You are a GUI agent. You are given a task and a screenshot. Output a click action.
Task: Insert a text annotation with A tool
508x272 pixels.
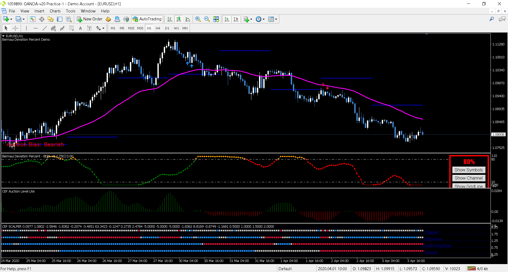tap(80, 28)
